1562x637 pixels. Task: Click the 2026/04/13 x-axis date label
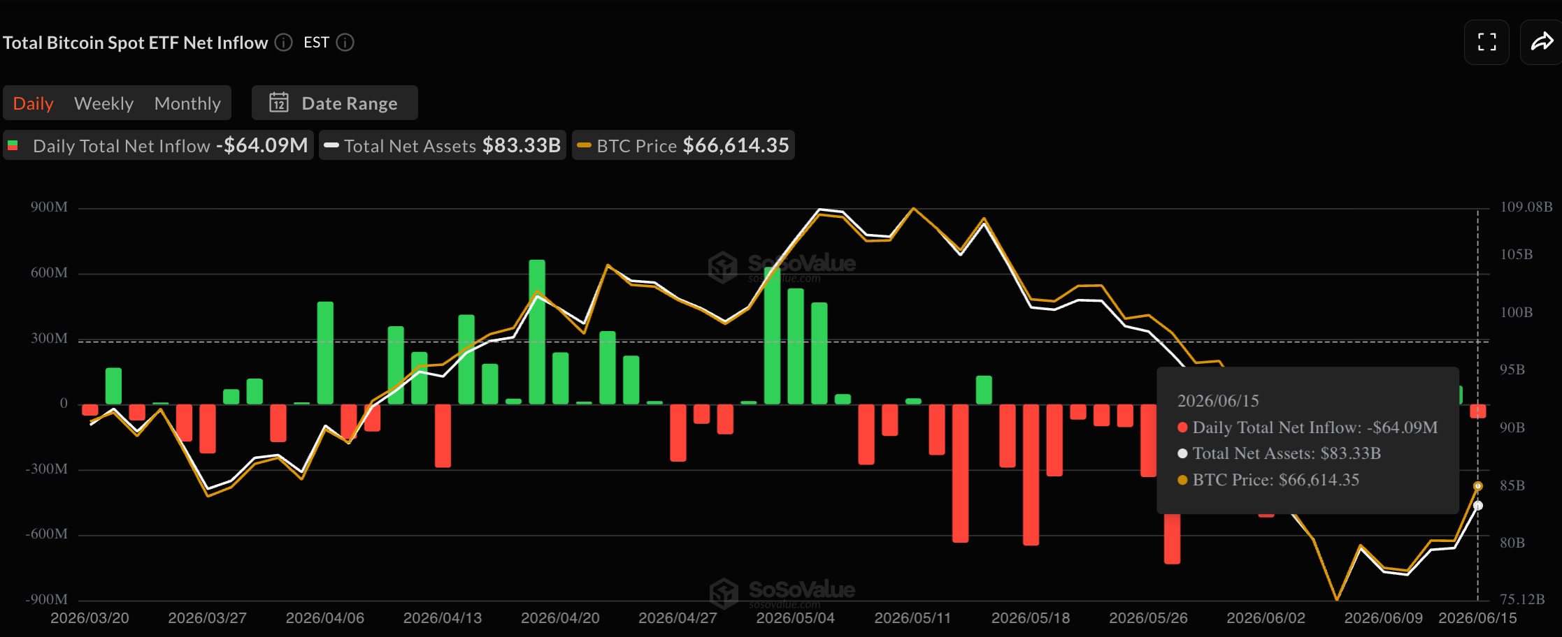coord(443,618)
